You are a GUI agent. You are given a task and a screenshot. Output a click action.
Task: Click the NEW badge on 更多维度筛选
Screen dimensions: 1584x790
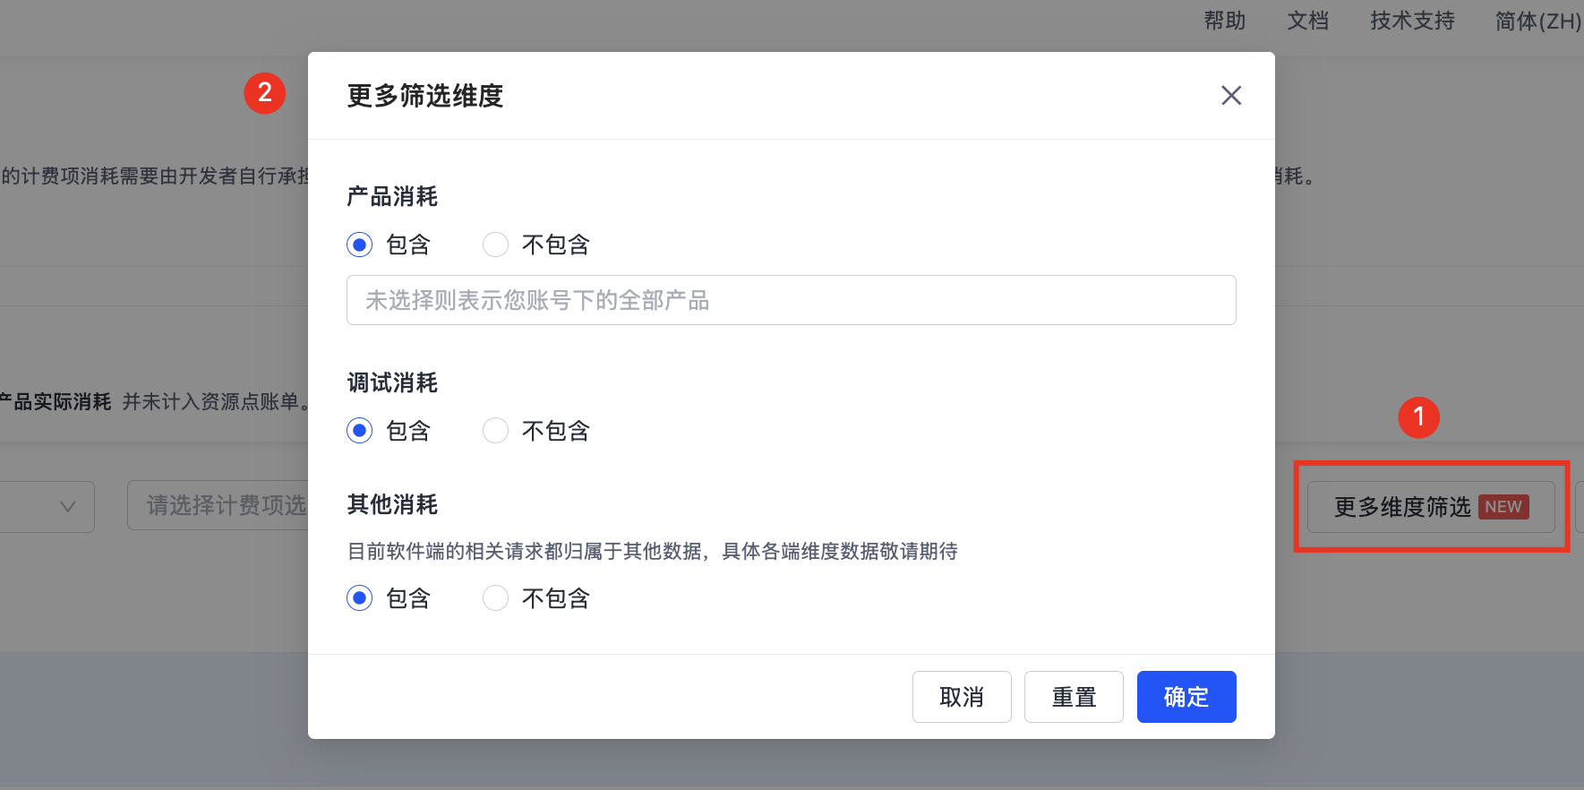tap(1503, 507)
